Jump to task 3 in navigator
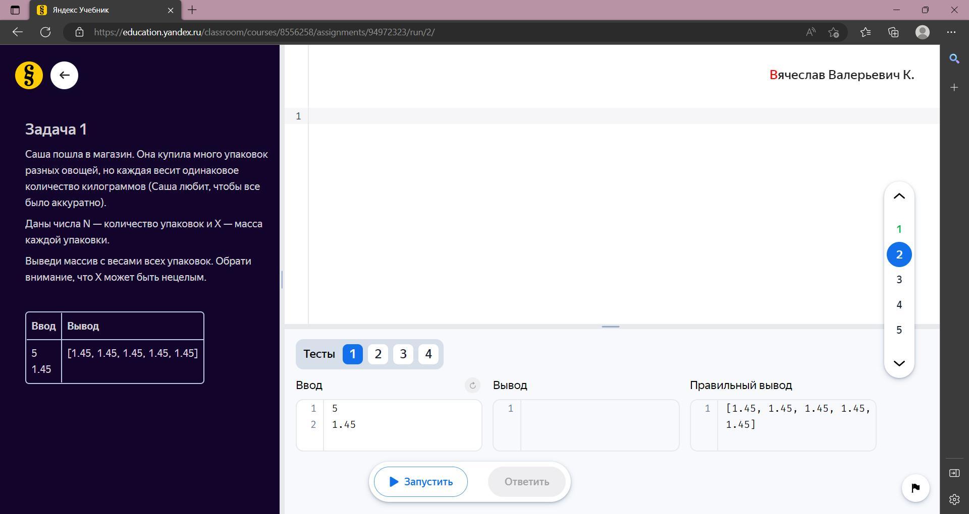Image resolution: width=969 pixels, height=514 pixels. pyautogui.click(x=899, y=280)
